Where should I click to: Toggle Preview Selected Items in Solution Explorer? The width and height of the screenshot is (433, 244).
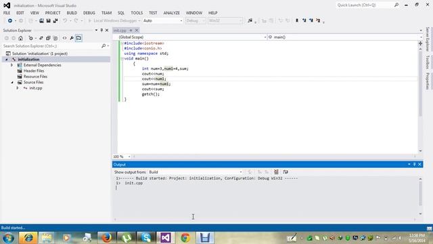click(x=78, y=38)
